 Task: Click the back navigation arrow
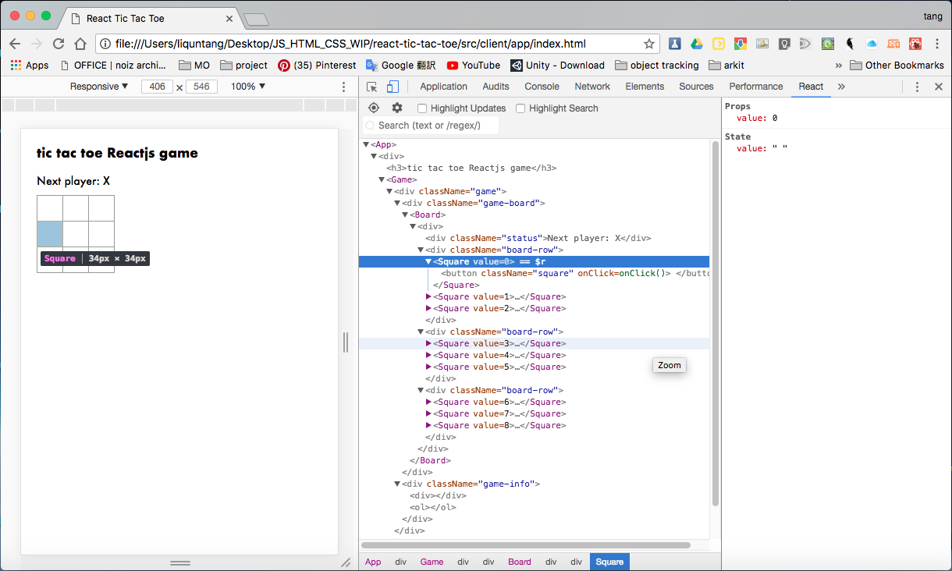pyautogui.click(x=16, y=44)
